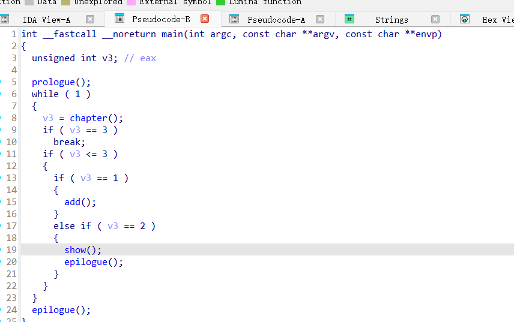
Task: Click line number 24 in the gutter
Action: 11,310
